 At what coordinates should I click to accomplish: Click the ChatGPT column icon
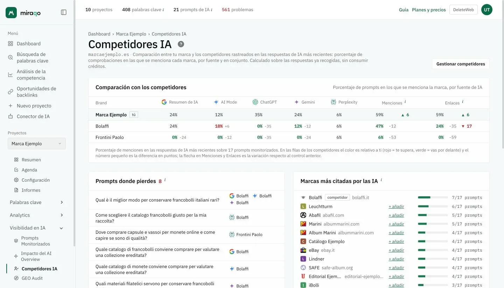tap(255, 102)
